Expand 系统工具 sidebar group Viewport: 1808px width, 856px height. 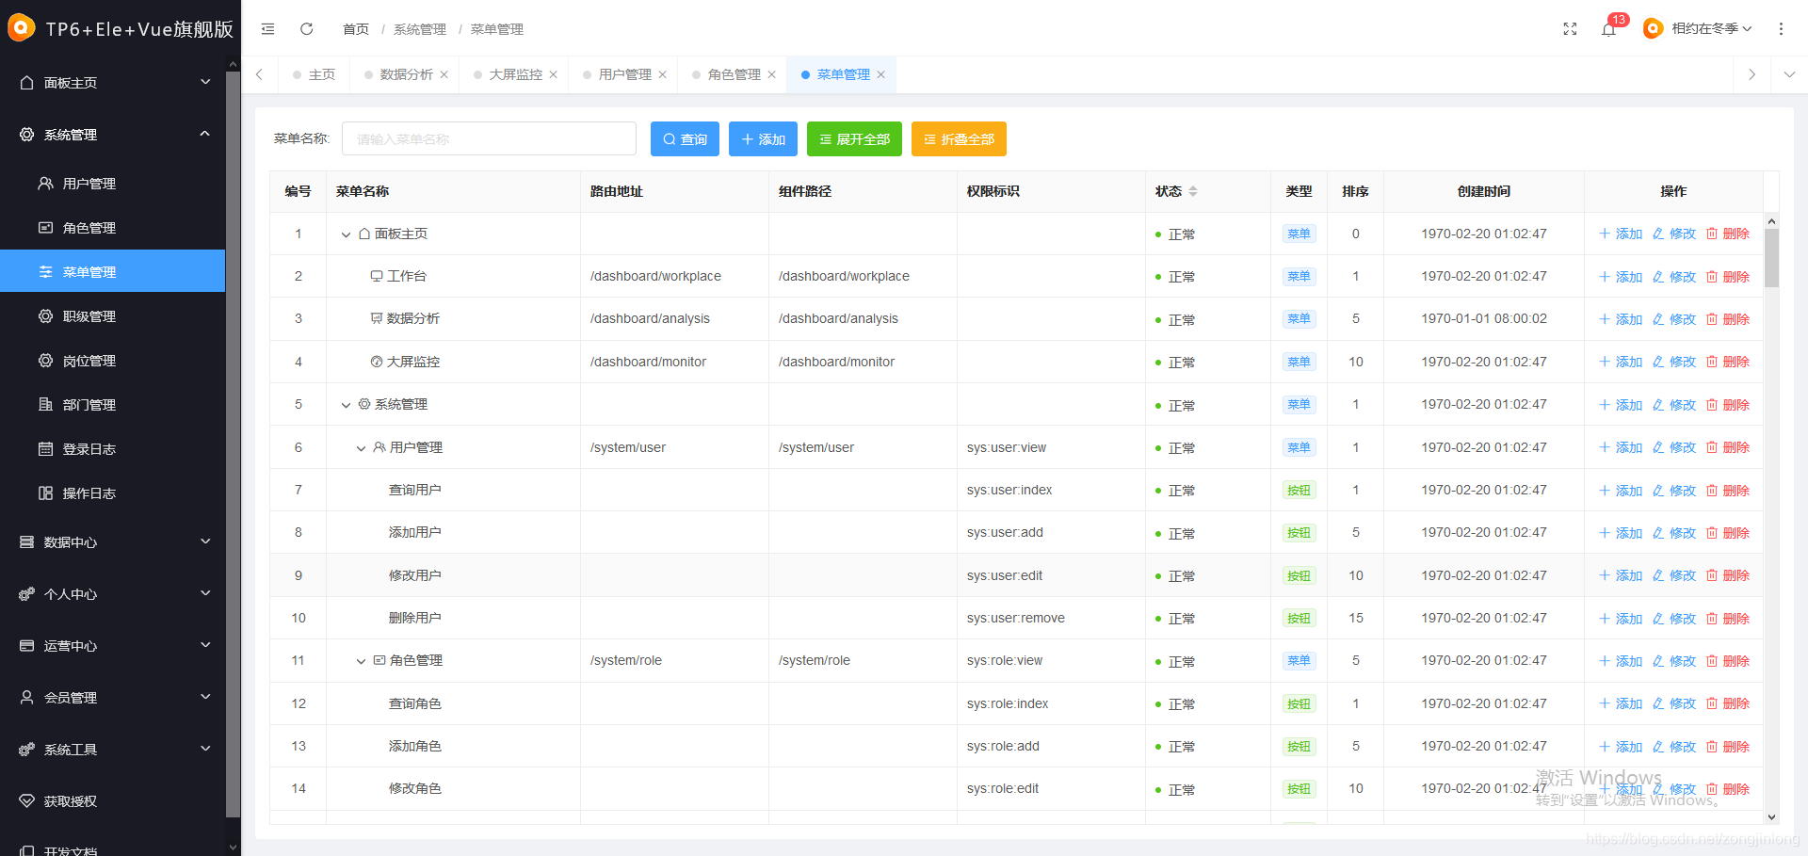coord(113,750)
